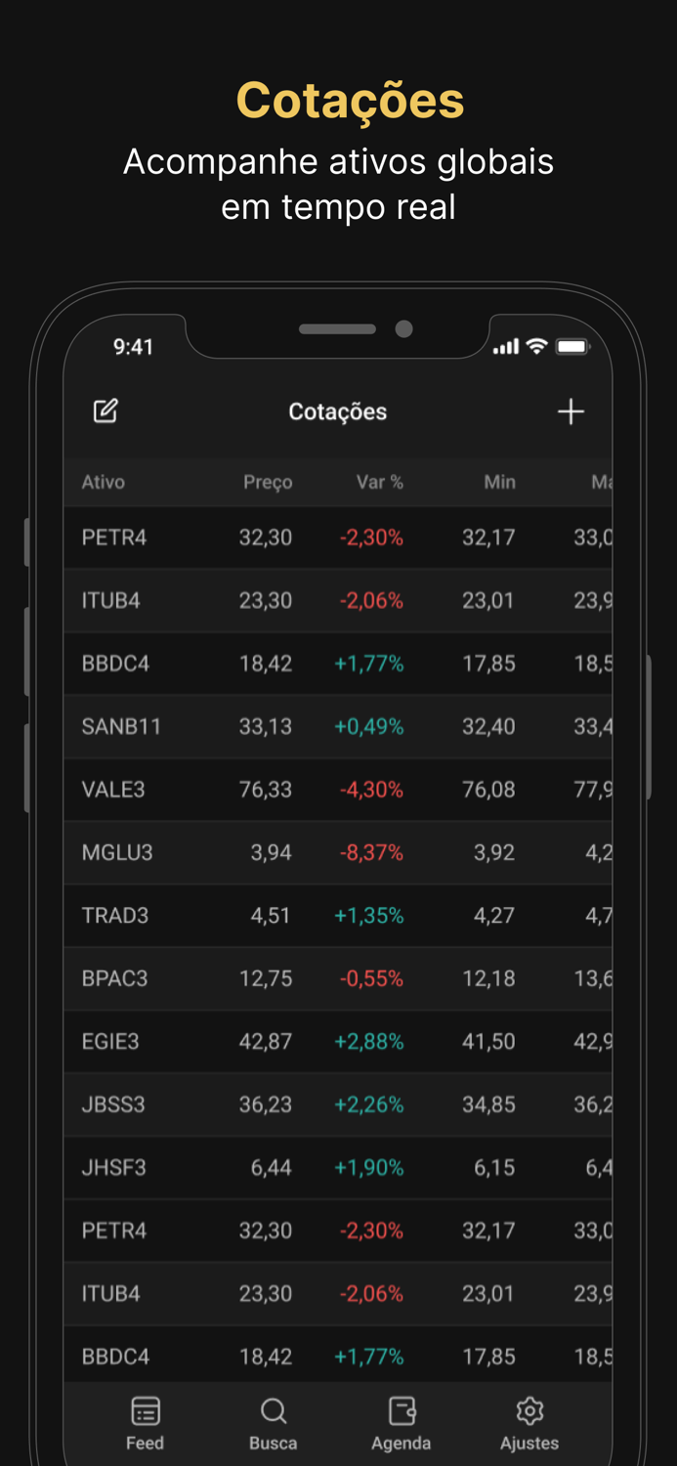Open the Agenda calendar icon
The width and height of the screenshot is (677, 1466).
[x=402, y=1409]
